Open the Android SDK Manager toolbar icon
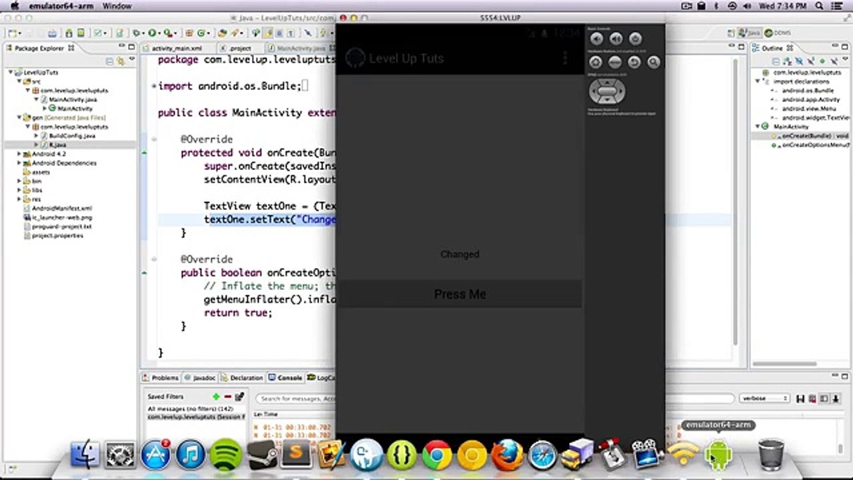 [x=69, y=33]
